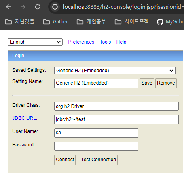The width and height of the screenshot is (184, 173).
Task: Open the Gather bookmarks folder
Action: coord(55,22)
